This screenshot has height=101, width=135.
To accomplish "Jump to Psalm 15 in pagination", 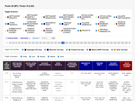I will coord(44,43).
